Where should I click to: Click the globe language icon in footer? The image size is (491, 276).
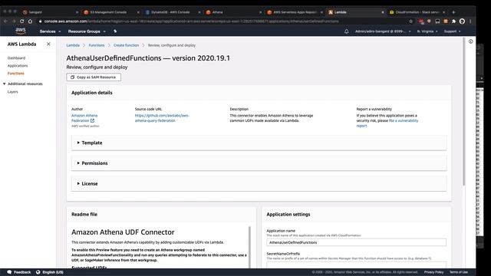[38, 272]
